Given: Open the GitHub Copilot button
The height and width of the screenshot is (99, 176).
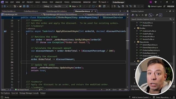Looking at the screenshot, I should tap(155, 6).
